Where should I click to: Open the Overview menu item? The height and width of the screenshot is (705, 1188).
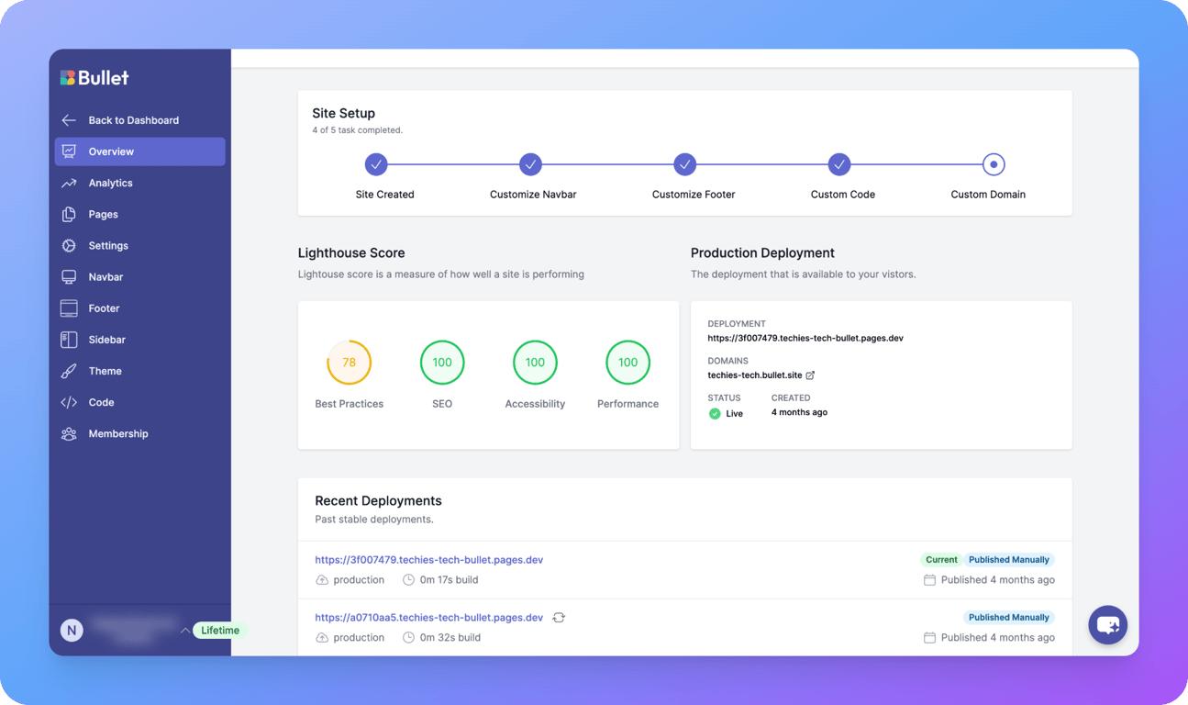pyautogui.click(x=139, y=151)
